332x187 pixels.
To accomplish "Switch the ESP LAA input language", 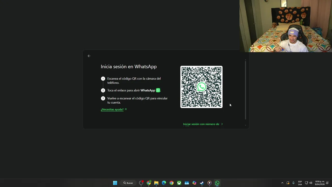I will 300,183.
